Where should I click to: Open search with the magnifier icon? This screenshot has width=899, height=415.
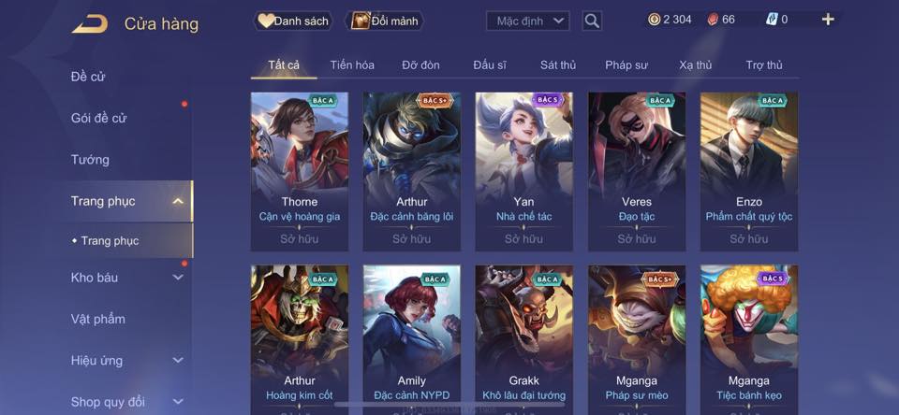[x=592, y=21]
